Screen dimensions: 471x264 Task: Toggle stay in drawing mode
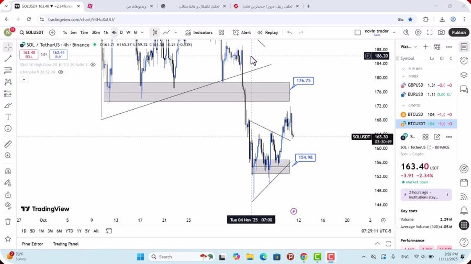(x=8, y=183)
